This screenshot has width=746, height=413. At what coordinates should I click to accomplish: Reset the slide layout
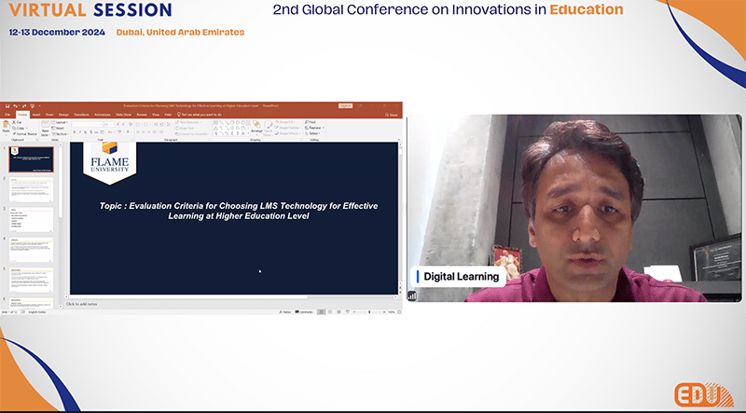(x=58, y=128)
